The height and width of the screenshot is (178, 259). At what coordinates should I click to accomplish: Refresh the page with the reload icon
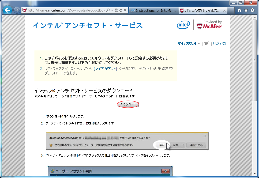[121, 10]
